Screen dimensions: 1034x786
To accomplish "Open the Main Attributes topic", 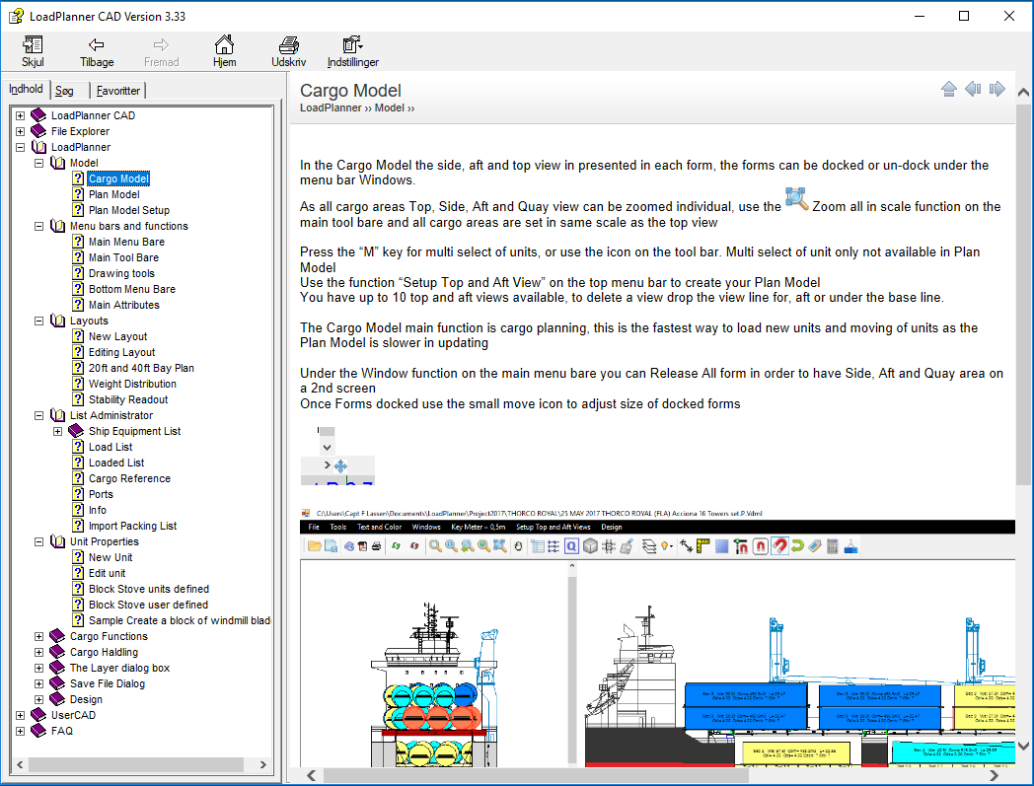I will coord(124,306).
